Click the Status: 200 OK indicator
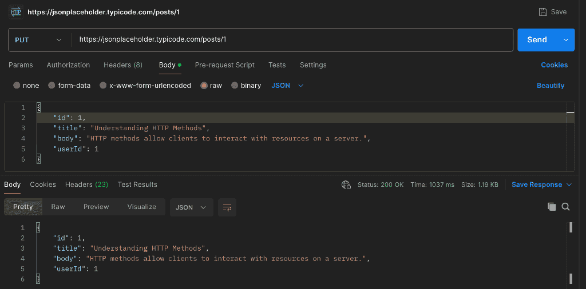586x289 pixels. click(x=381, y=184)
